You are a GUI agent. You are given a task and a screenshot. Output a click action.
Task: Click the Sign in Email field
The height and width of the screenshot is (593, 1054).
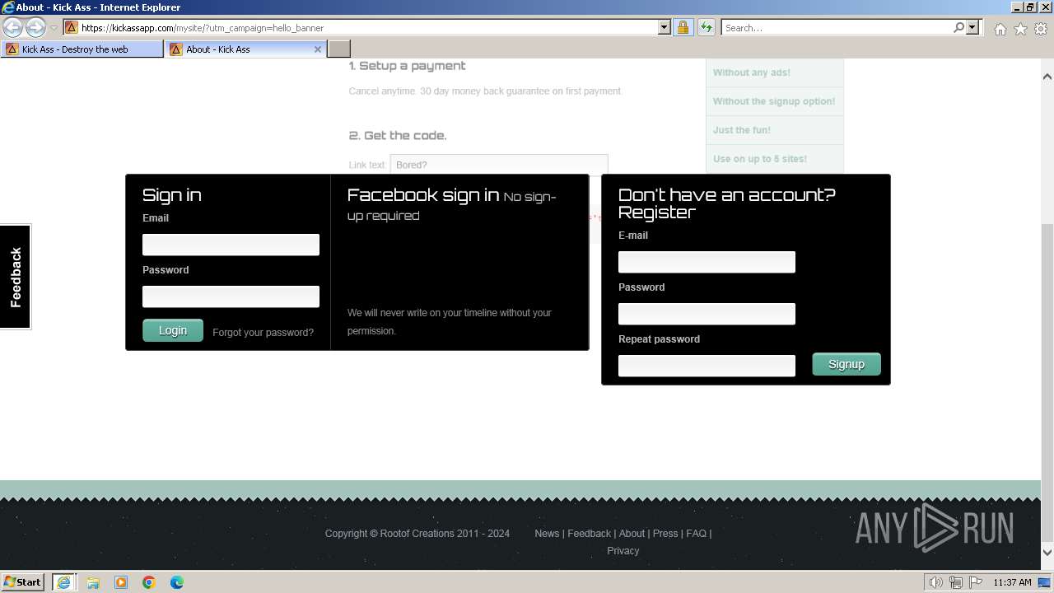click(x=231, y=245)
